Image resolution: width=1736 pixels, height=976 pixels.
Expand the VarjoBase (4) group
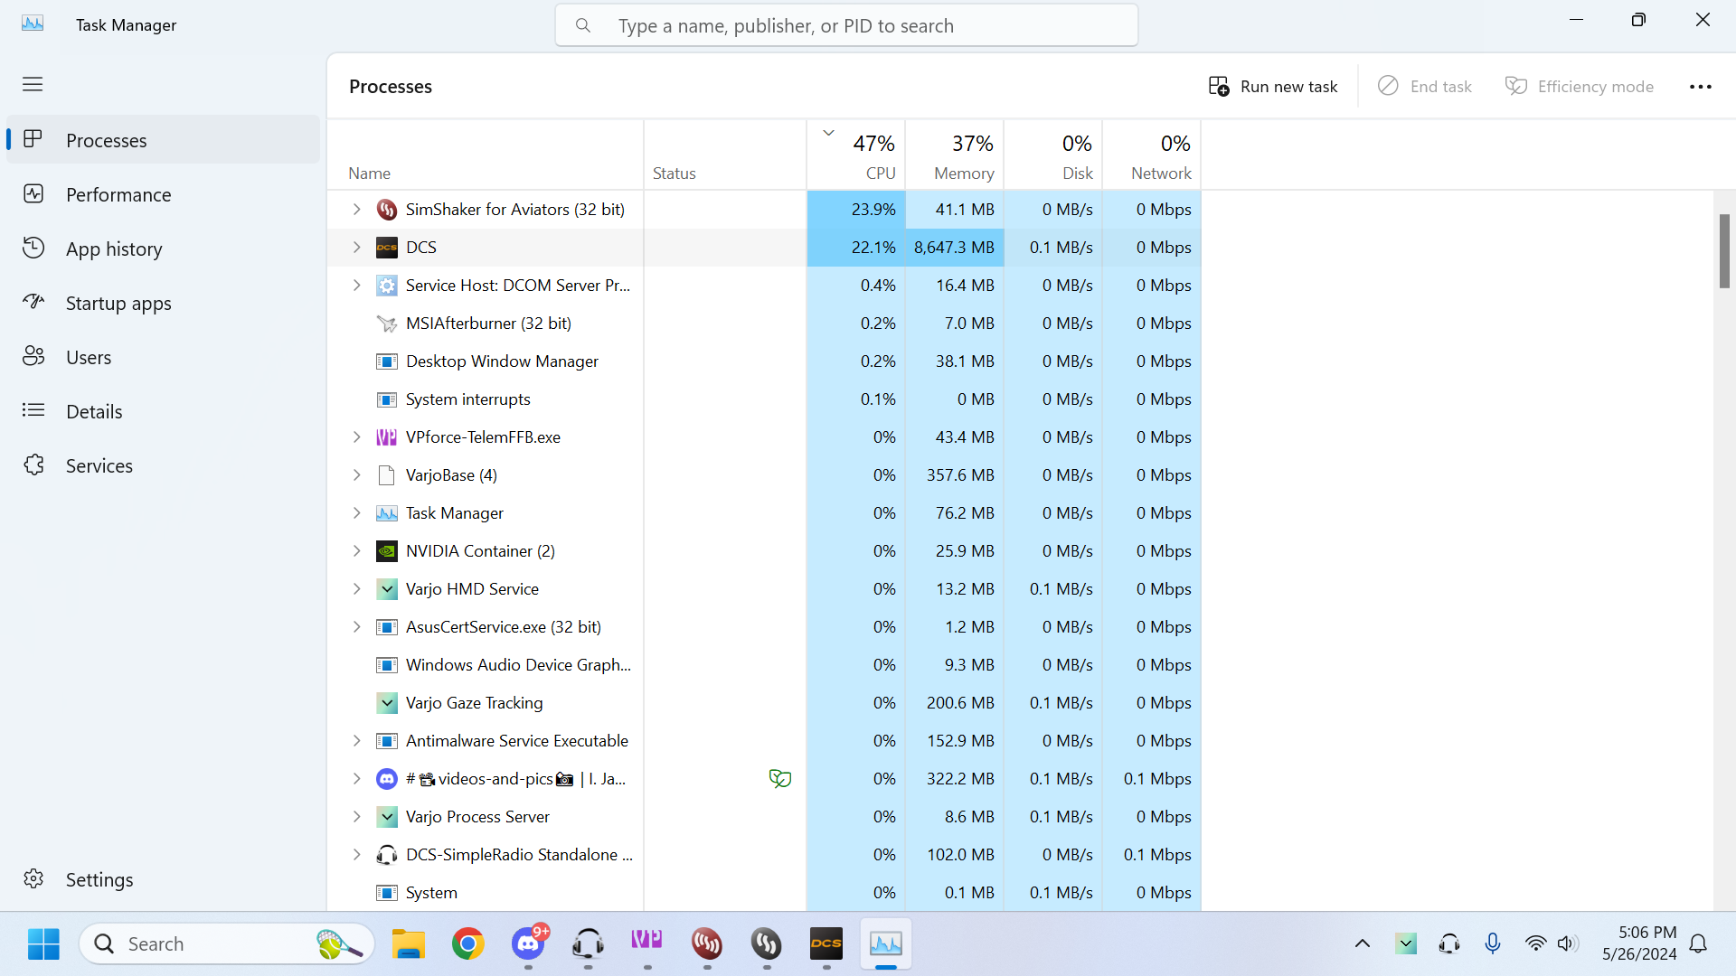pos(356,475)
